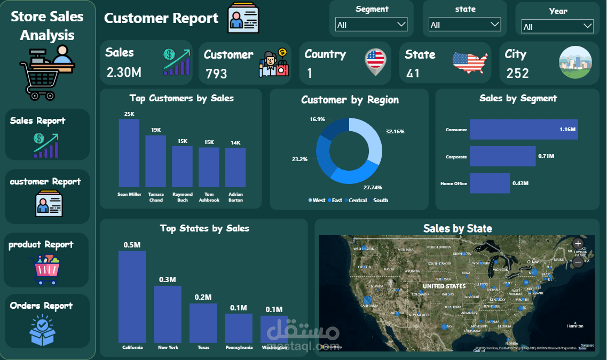Click the US flag location pin icon

[375, 62]
